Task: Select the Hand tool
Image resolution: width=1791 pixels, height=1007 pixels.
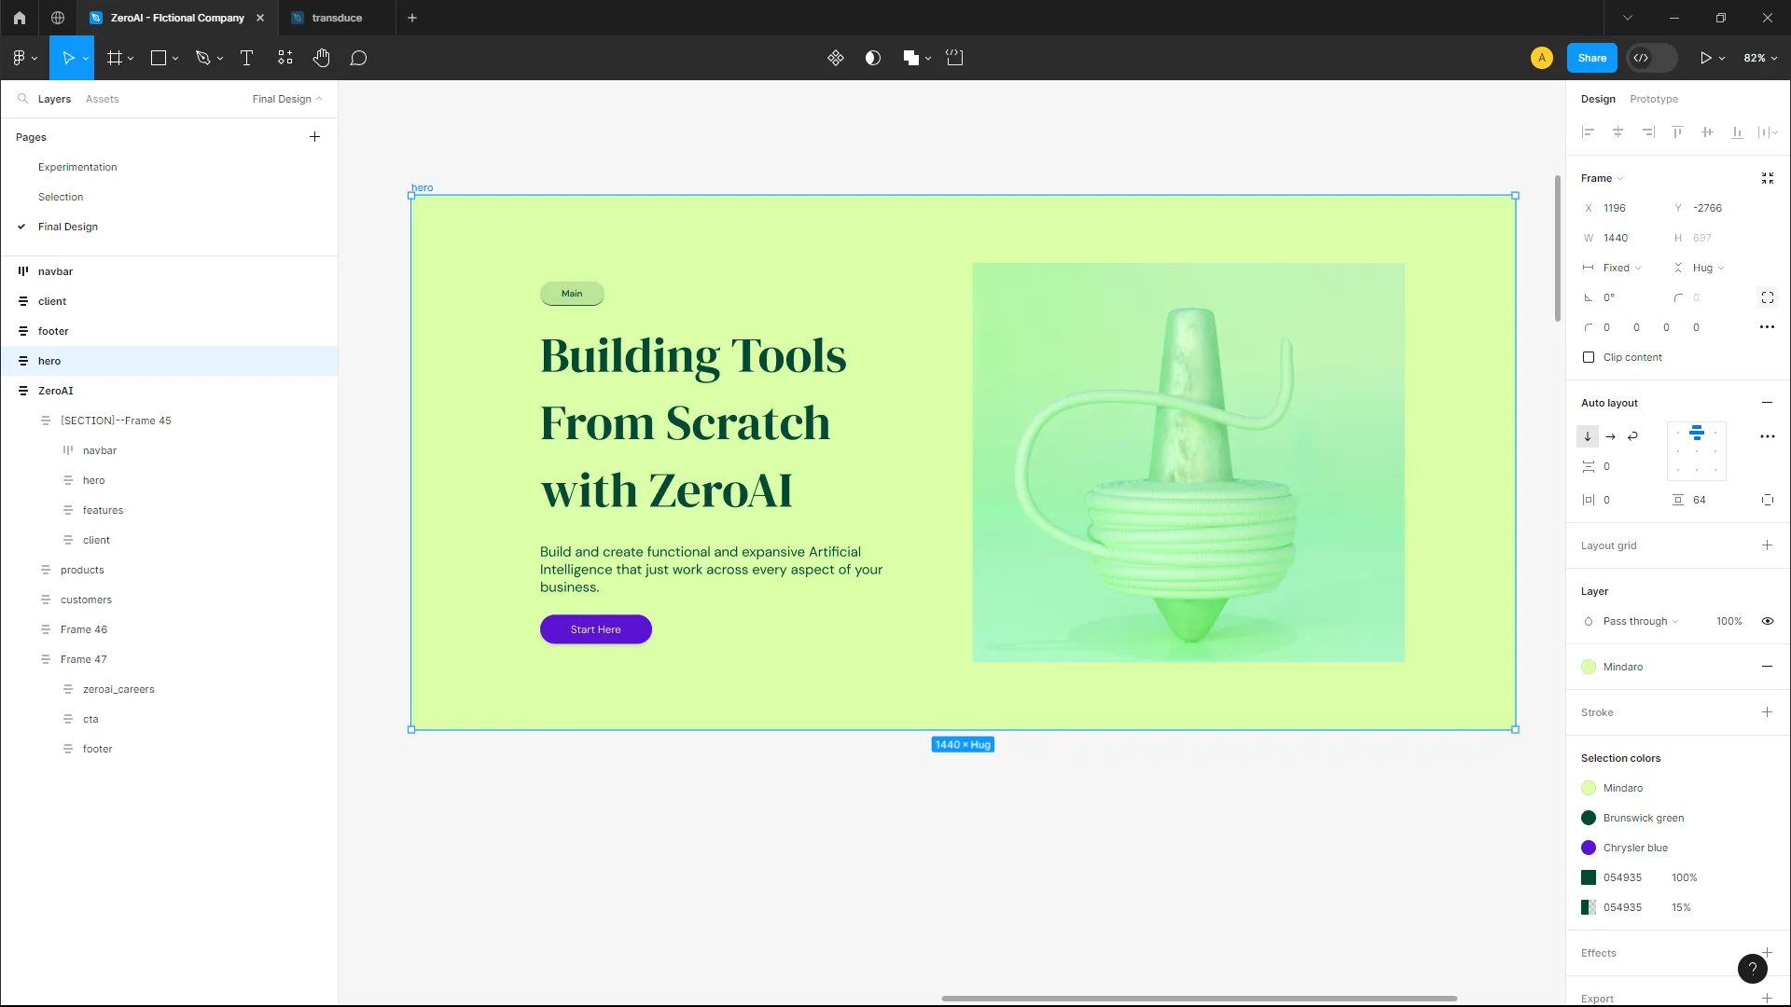Action: coord(321,58)
